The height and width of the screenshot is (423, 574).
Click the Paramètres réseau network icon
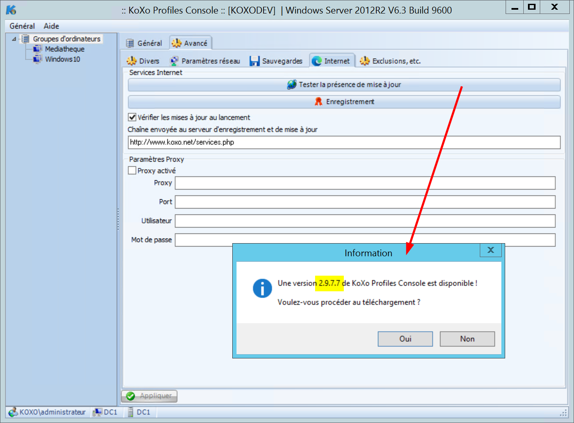pos(174,61)
